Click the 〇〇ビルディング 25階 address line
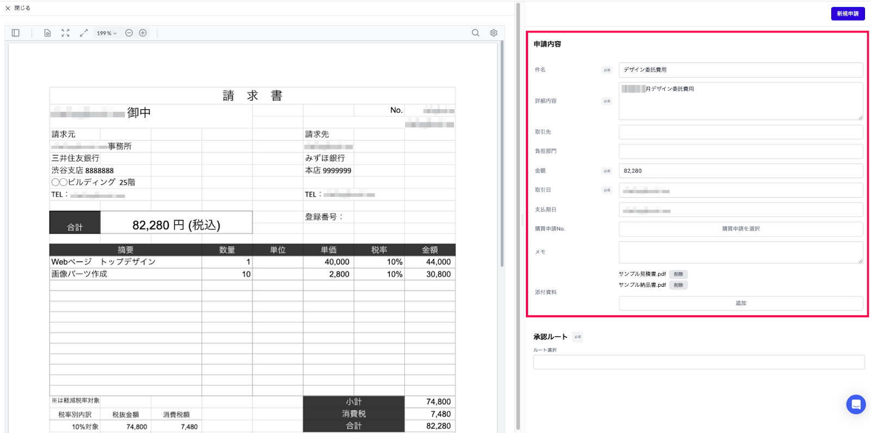 tap(93, 183)
